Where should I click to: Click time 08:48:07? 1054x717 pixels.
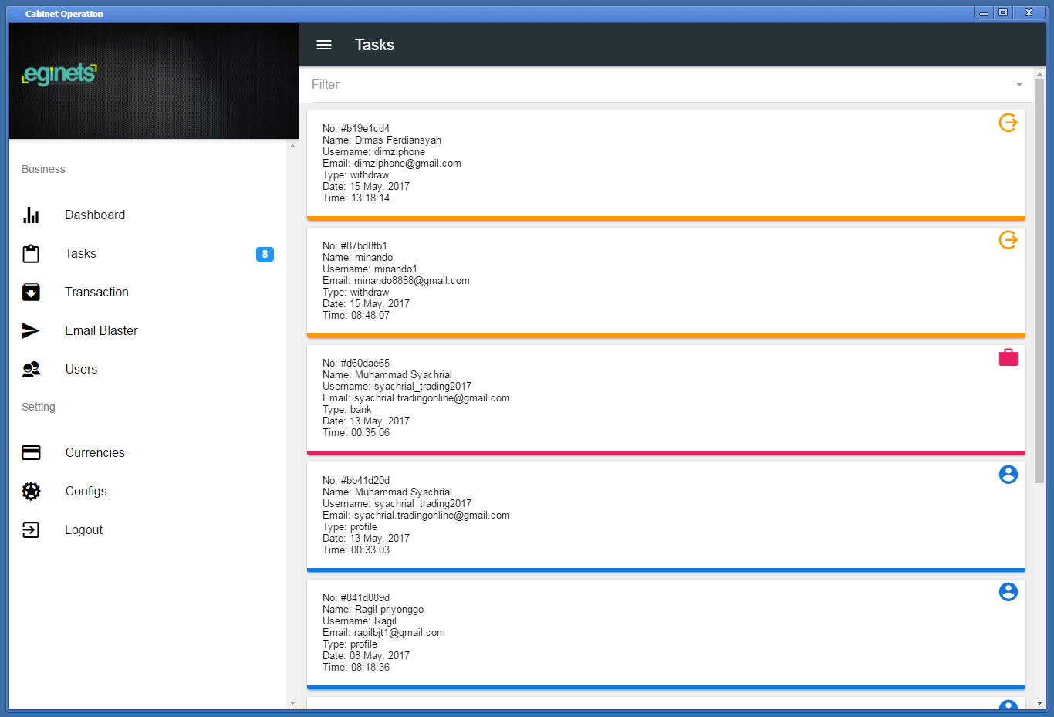pyautogui.click(x=370, y=316)
